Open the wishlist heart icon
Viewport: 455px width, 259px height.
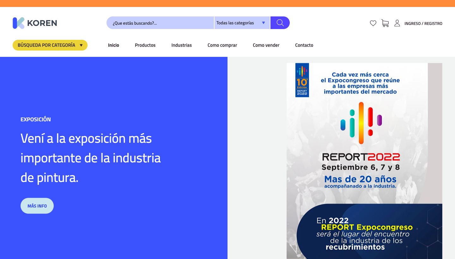(373, 23)
